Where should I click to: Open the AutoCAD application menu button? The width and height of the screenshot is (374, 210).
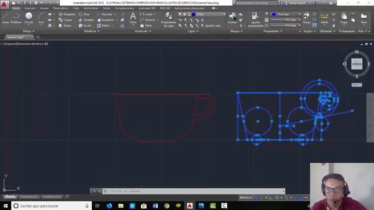[5, 4]
